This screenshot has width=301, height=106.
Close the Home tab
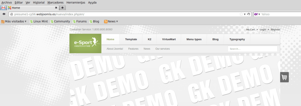pyautogui.click(x=56, y=8)
